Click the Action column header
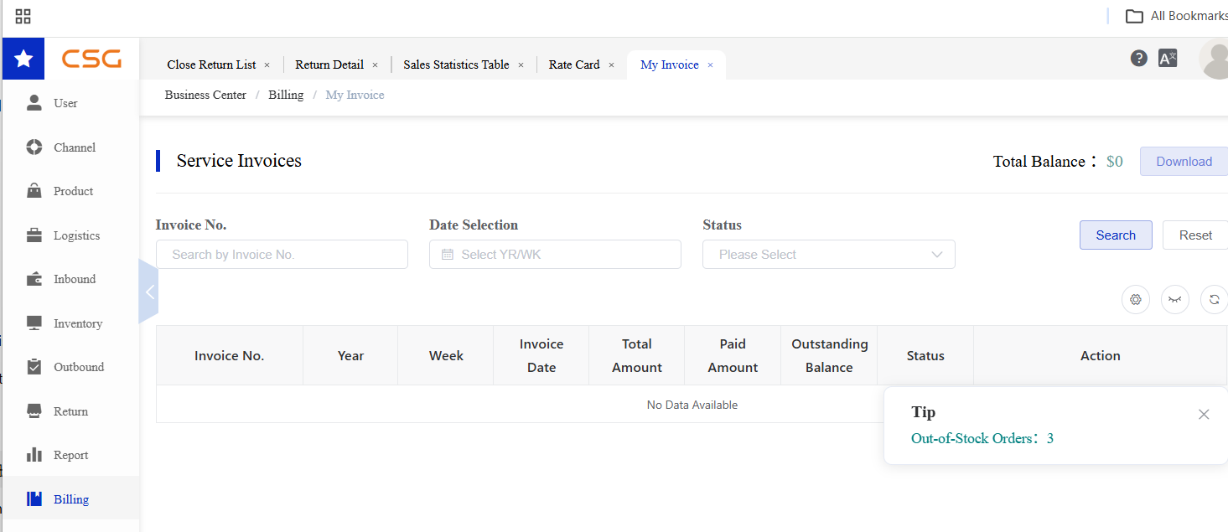Viewport: 1228px width, 532px height. 1101,355
